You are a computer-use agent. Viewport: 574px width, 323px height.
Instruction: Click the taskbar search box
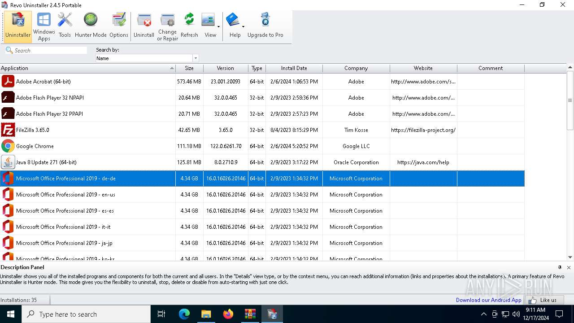coord(86,314)
